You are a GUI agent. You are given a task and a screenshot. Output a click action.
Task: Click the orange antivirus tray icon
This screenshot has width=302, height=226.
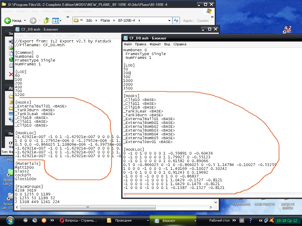(x=272, y=220)
